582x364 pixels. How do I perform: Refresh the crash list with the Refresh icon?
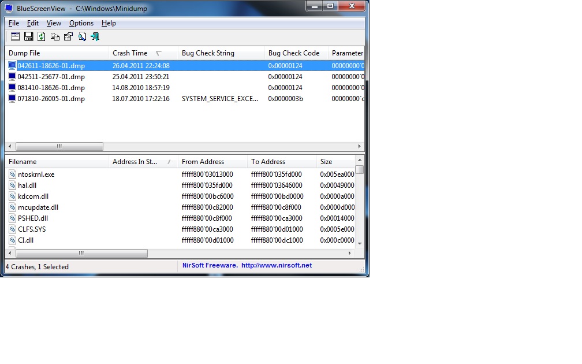[42, 36]
